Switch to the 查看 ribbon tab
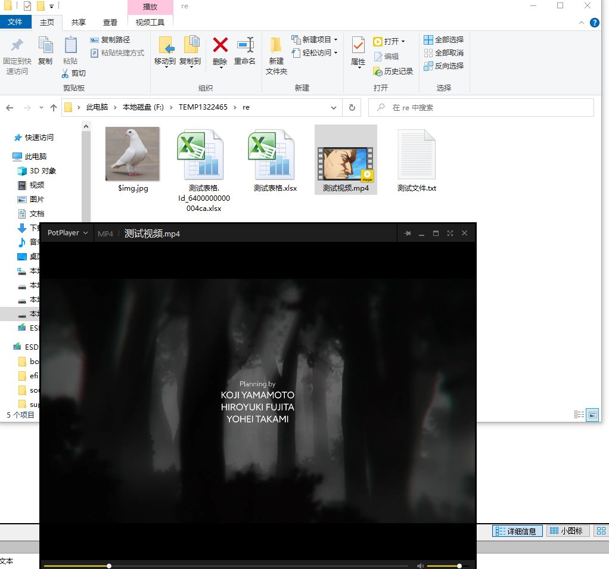609x569 pixels. tap(110, 22)
